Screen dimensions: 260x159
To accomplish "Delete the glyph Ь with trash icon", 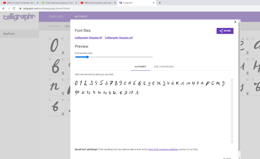I will click(63, 114).
